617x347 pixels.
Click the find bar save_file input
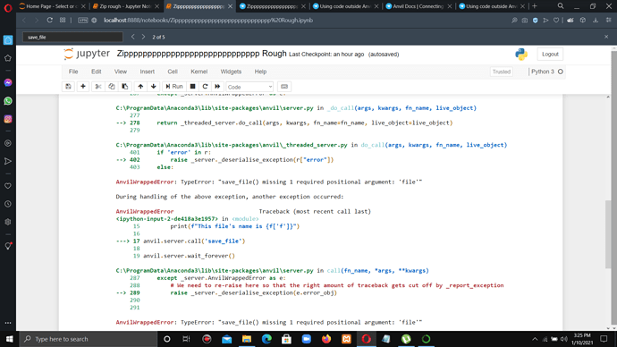[x=72, y=37]
